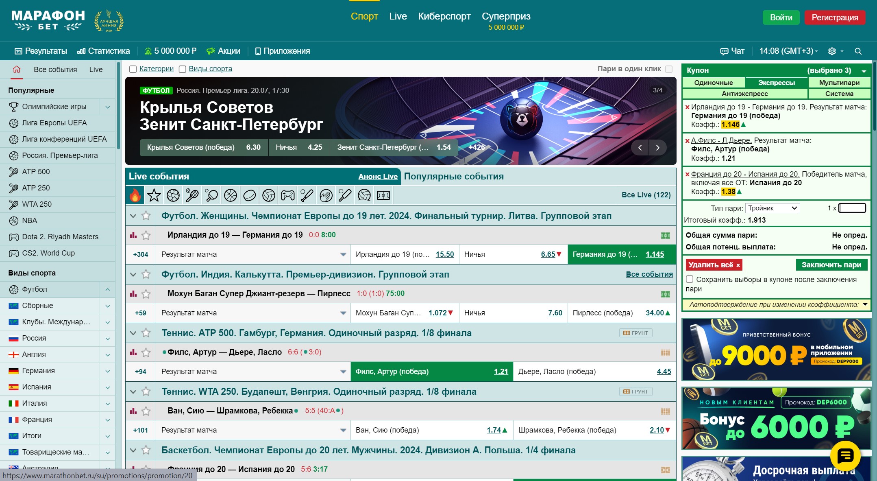Open site search magnifier icon
The image size is (877, 481).
click(858, 51)
